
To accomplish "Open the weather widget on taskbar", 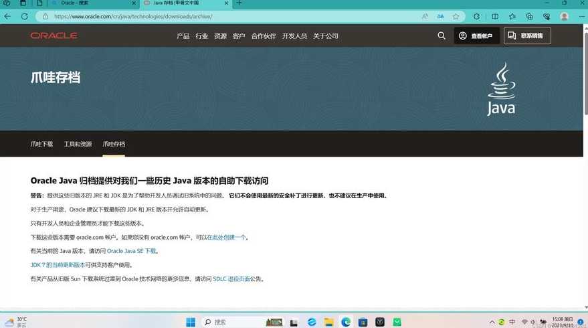I will (16, 322).
